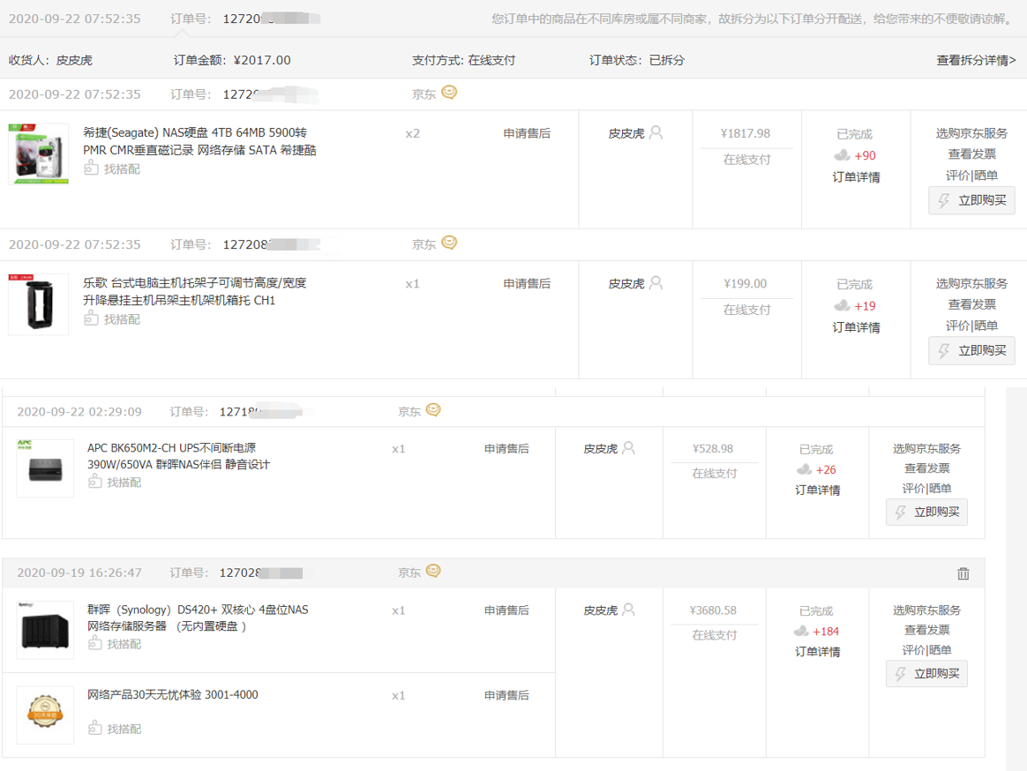Open Synology DS420+ product thumbnail
The height and width of the screenshot is (771, 1027).
click(x=45, y=630)
